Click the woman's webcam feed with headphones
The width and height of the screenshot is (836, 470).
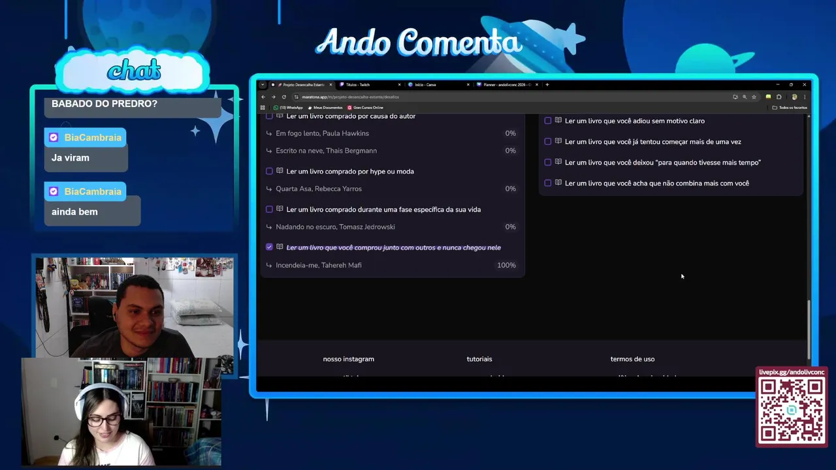pos(121,413)
